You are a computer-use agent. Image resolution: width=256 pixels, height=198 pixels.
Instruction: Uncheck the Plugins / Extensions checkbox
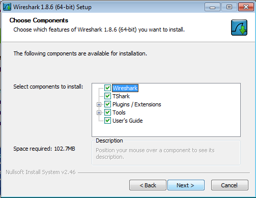[x=107, y=104]
